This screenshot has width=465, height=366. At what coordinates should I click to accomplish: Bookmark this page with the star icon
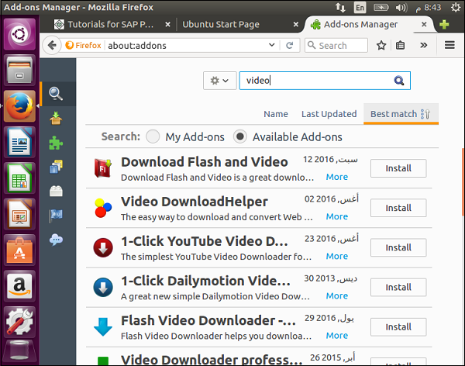(x=381, y=45)
